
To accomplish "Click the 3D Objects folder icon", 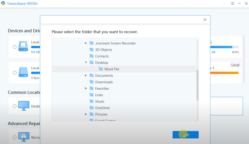I will tap(92, 50).
